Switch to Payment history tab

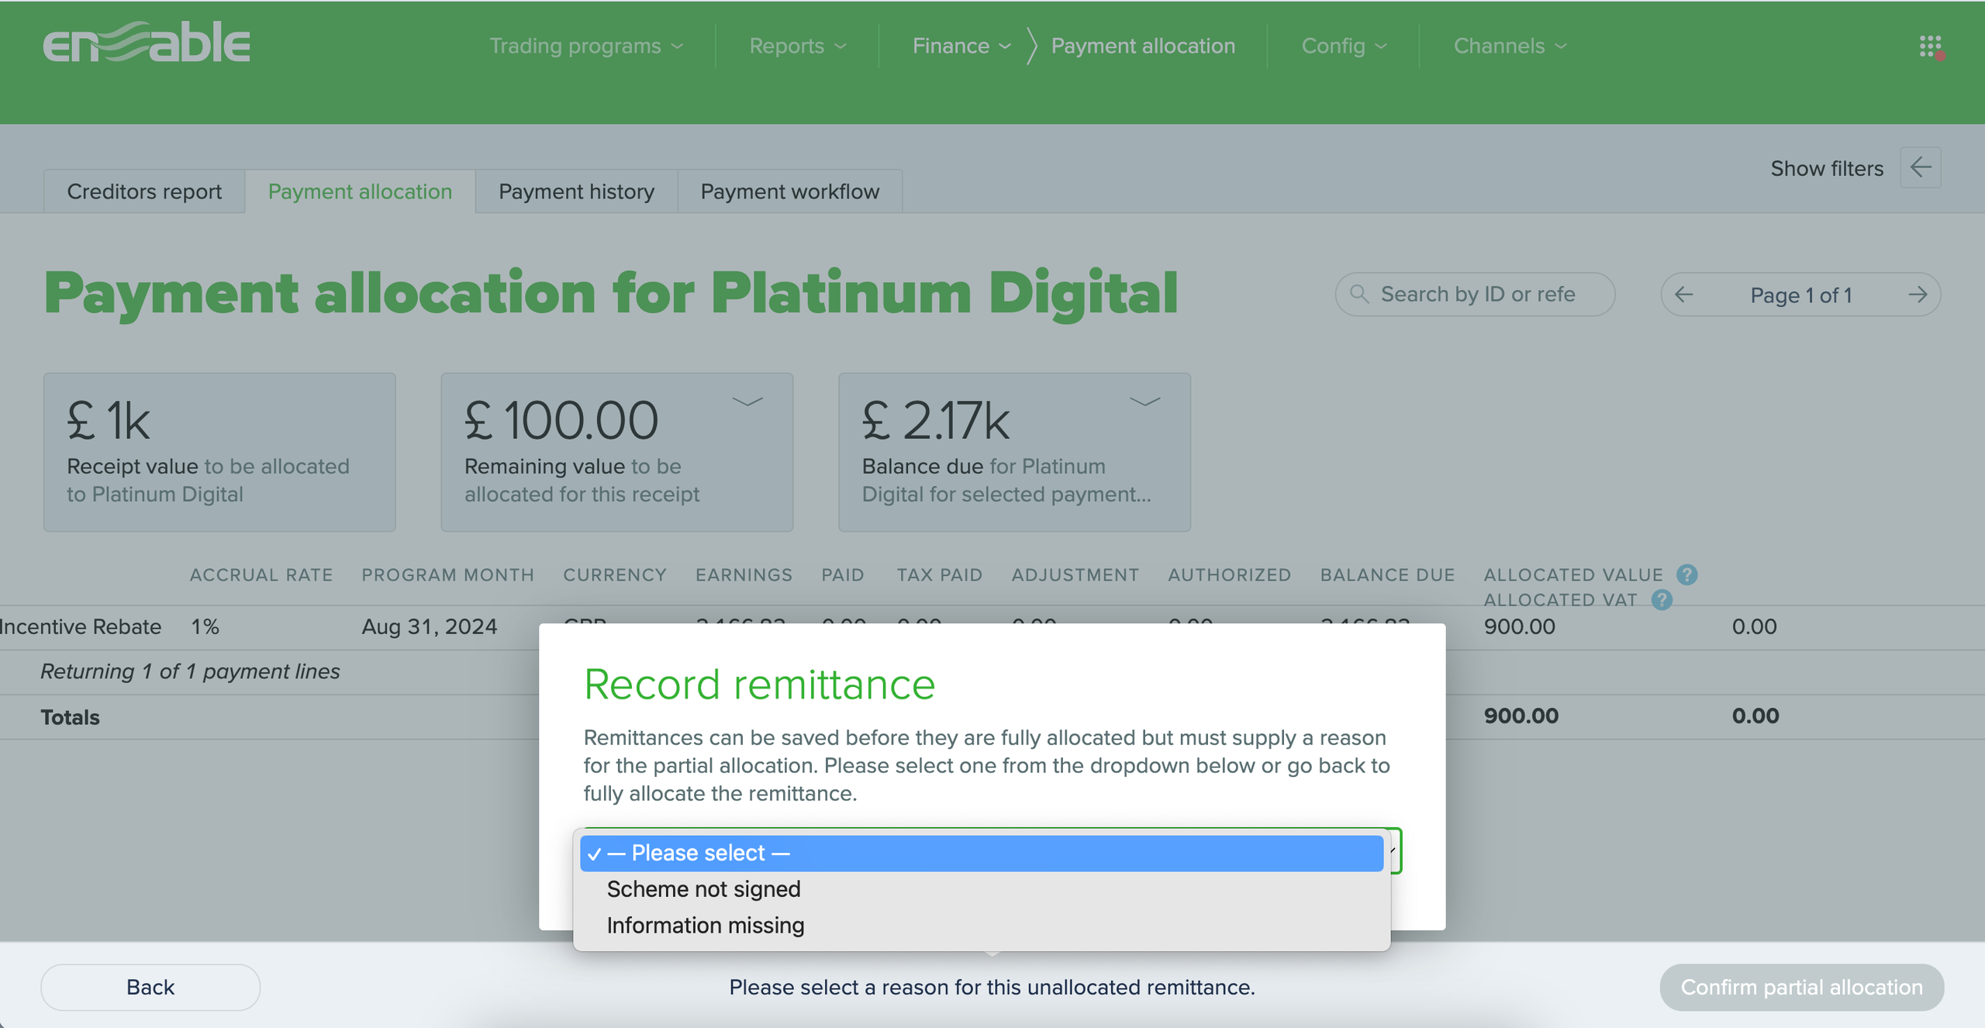[x=576, y=191]
